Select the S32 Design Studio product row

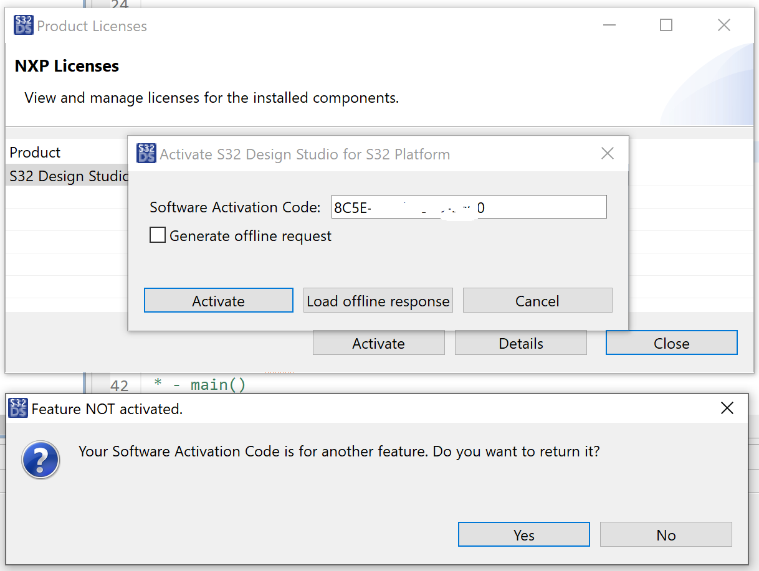67,176
